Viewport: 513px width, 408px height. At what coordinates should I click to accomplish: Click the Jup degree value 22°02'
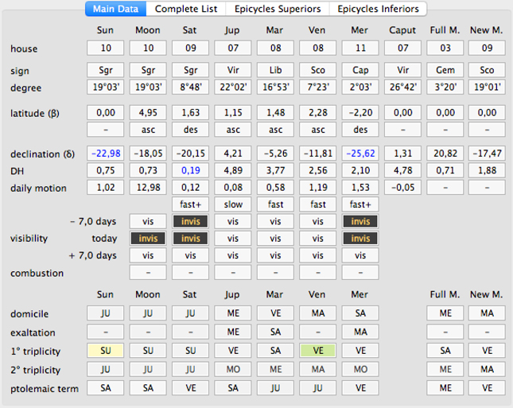click(x=233, y=87)
